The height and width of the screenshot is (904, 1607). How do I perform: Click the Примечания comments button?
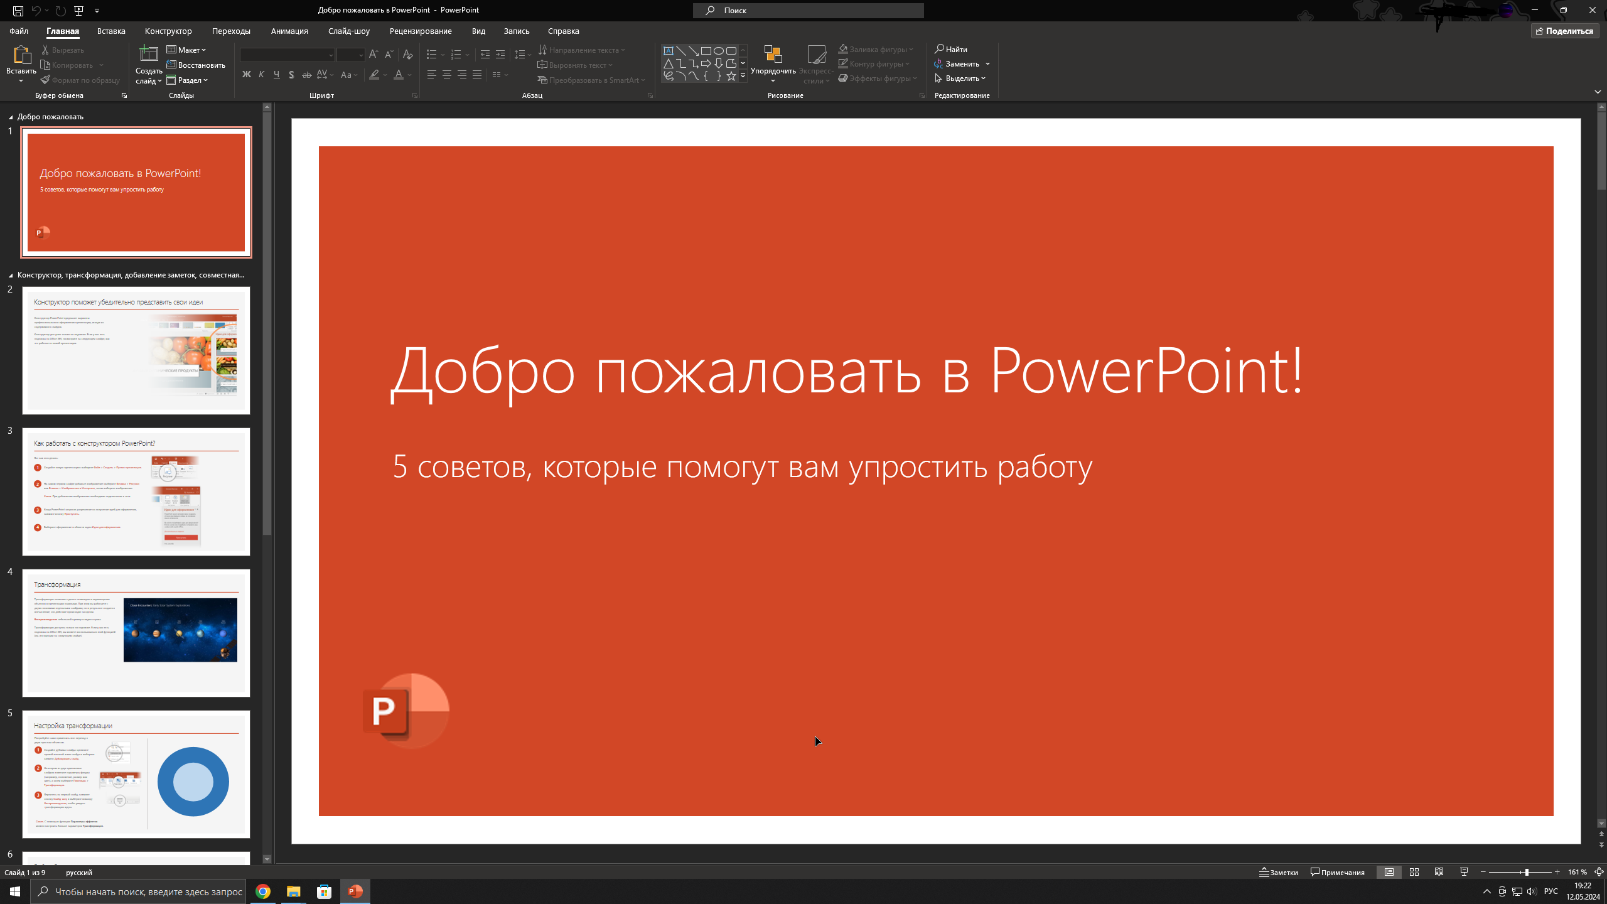1338,872
